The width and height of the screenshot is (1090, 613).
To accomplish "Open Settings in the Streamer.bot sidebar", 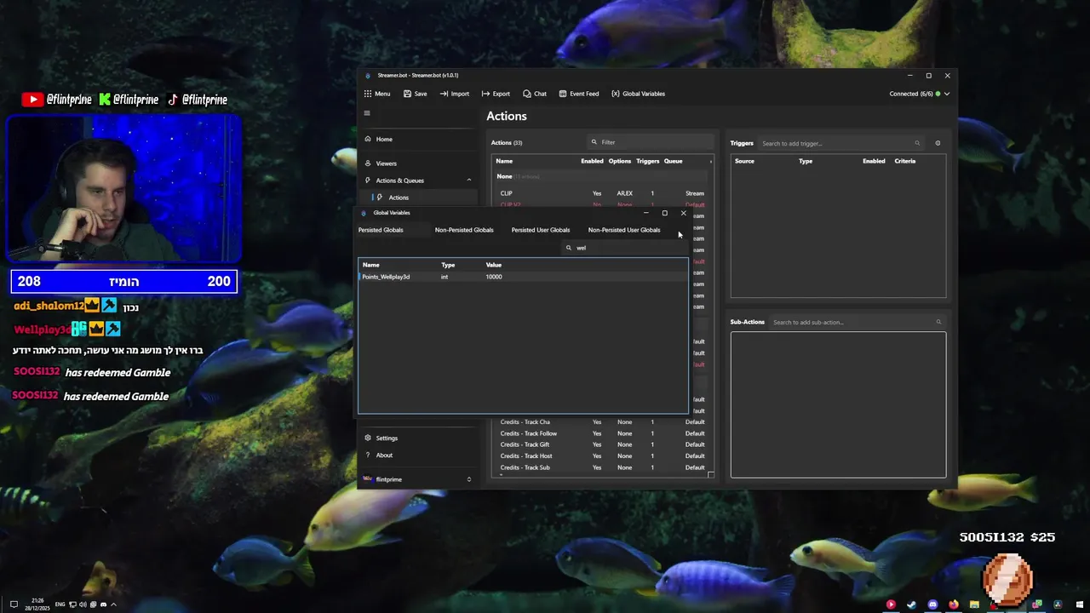I will [417, 438].
